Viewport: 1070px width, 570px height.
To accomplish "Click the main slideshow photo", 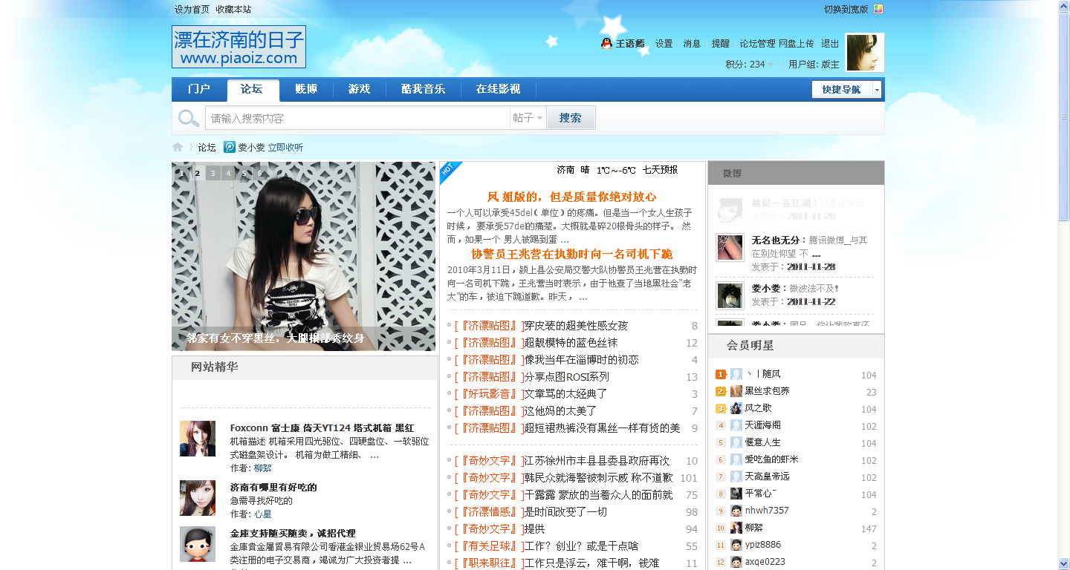I will pos(304,256).
